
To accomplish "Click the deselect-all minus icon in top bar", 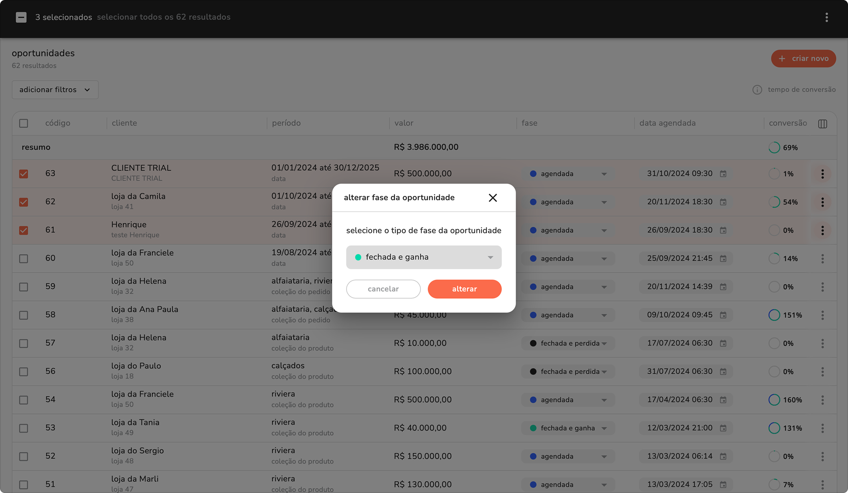I will pyautogui.click(x=21, y=17).
